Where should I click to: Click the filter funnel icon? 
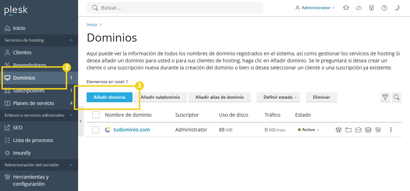(x=385, y=97)
